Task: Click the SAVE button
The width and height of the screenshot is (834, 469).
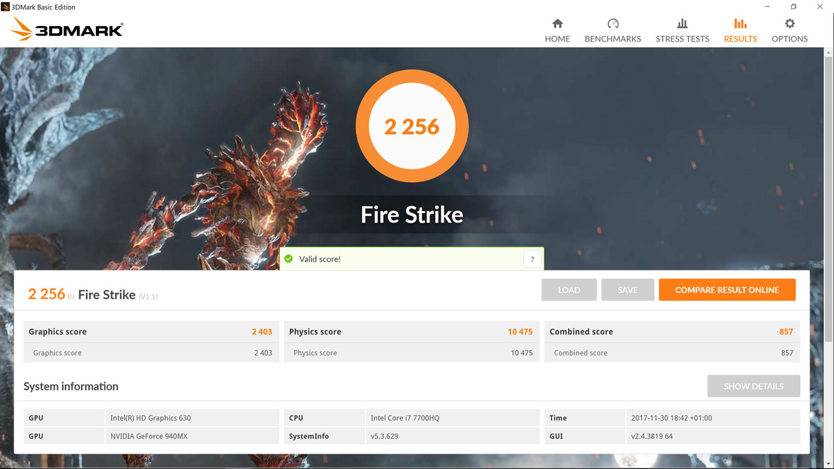Action: coord(628,290)
